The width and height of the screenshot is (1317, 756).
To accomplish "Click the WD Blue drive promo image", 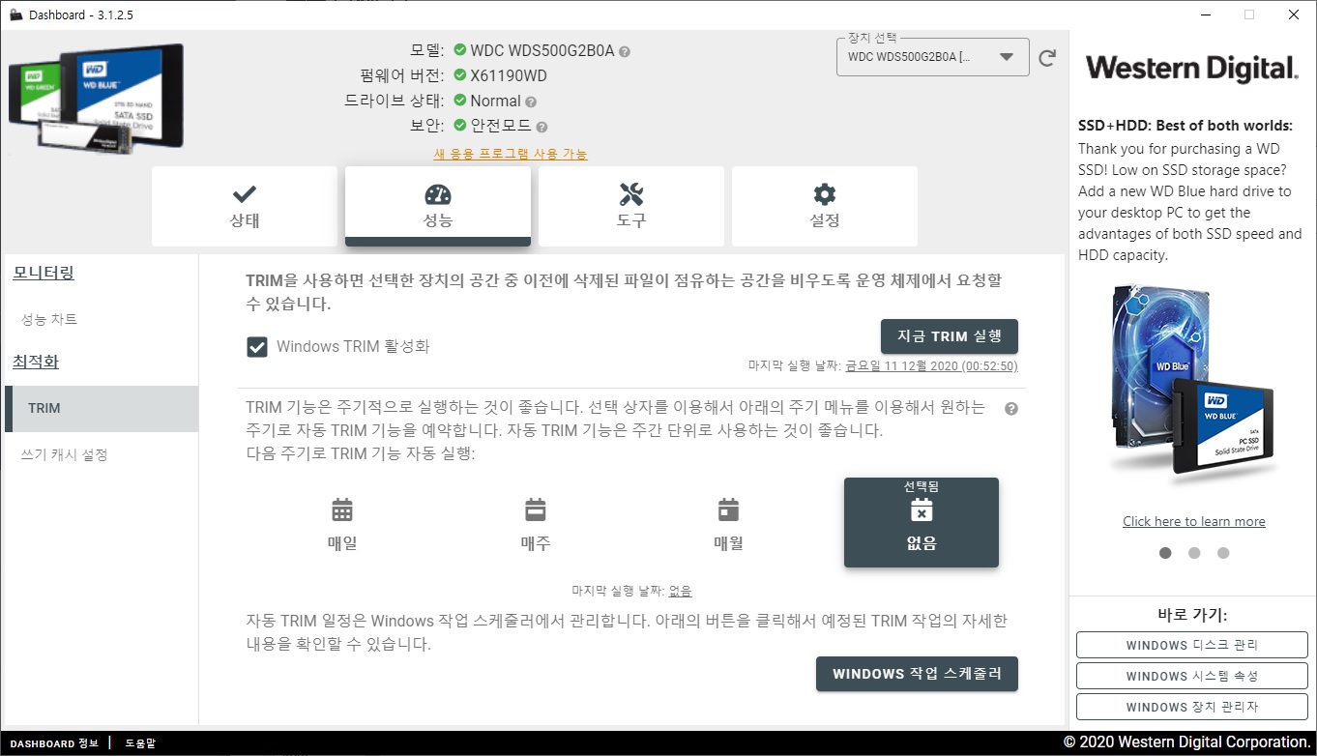I will [x=1193, y=385].
